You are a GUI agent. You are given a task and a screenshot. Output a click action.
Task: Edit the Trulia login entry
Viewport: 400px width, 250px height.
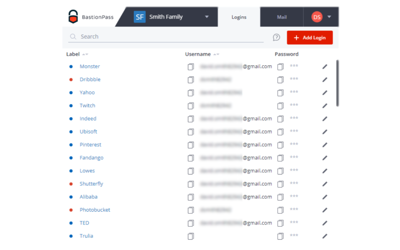(x=325, y=236)
